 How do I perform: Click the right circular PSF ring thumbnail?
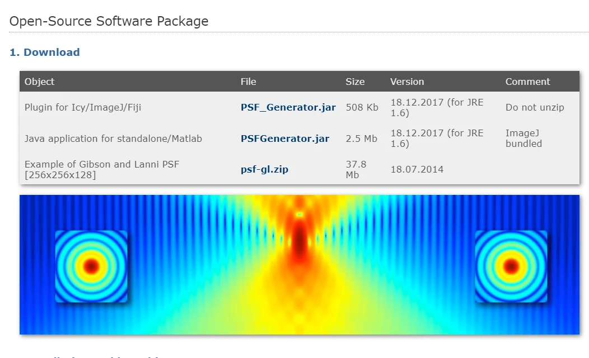[511, 266]
